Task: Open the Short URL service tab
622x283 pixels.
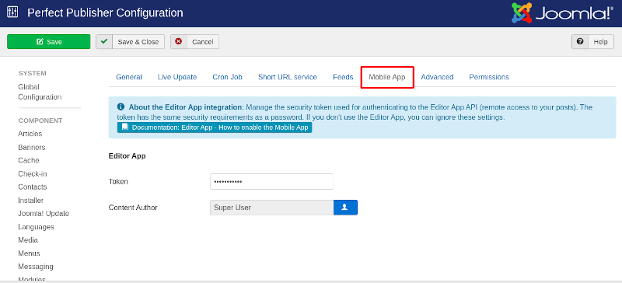Action: point(288,77)
